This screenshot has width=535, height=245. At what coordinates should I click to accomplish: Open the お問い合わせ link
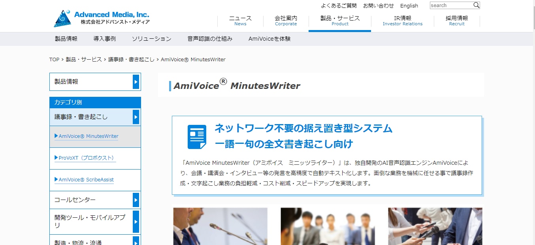379,6
